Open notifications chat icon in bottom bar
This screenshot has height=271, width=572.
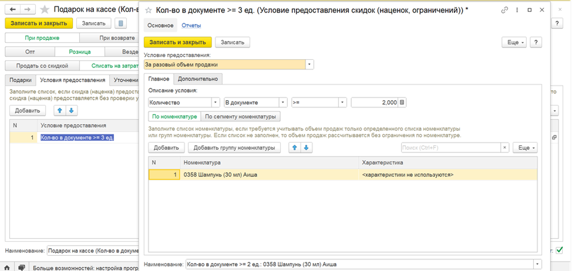(x=22, y=267)
